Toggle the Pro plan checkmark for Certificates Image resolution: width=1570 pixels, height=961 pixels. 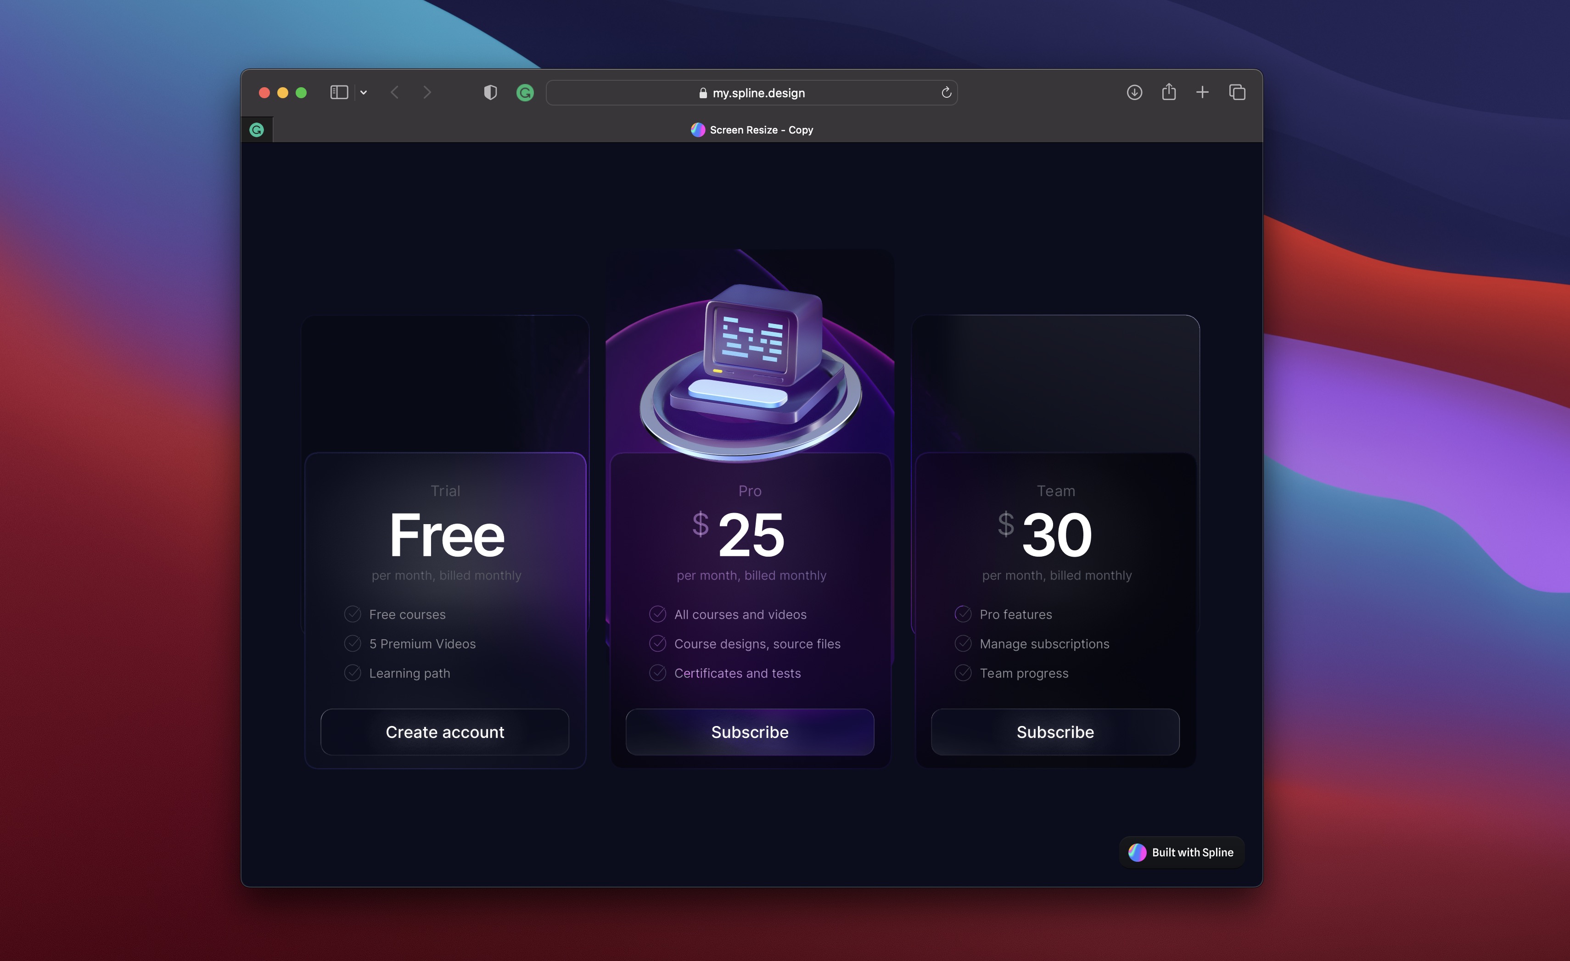656,672
